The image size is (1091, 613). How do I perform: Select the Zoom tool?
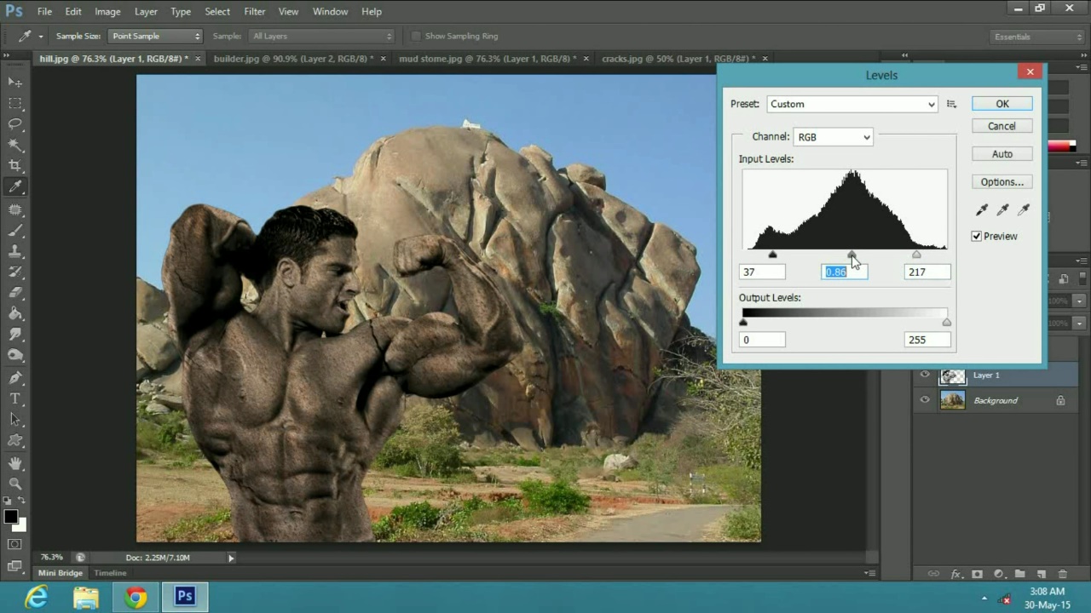(x=15, y=484)
